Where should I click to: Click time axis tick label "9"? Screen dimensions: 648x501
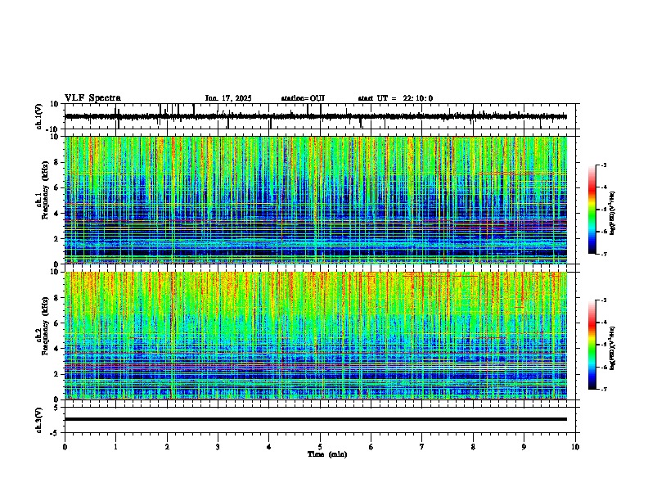coord(524,447)
